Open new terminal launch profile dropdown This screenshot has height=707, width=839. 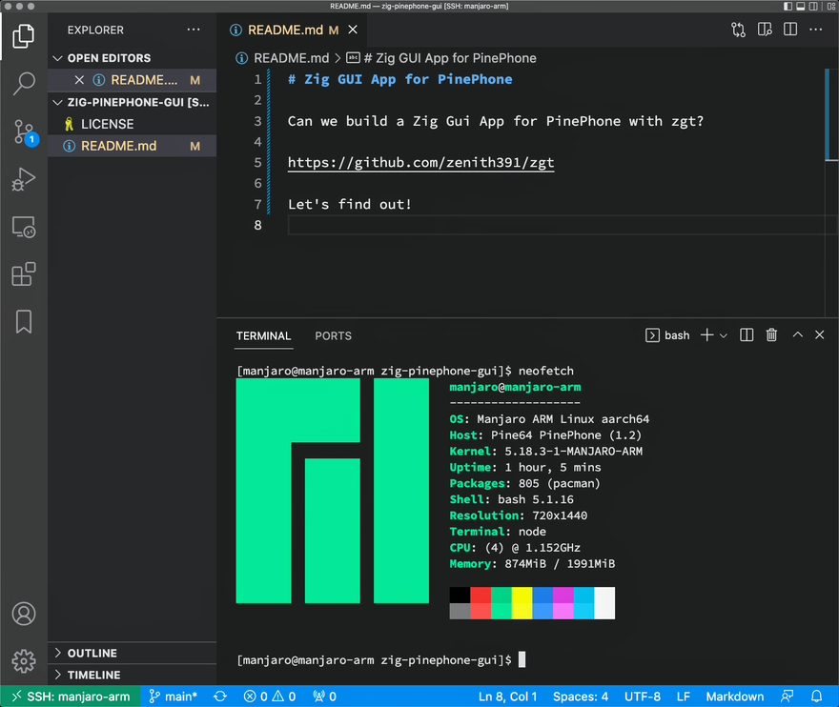coord(724,335)
